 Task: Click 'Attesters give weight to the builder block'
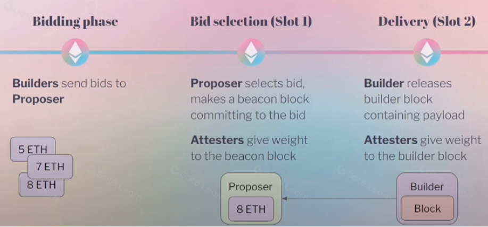423,148
